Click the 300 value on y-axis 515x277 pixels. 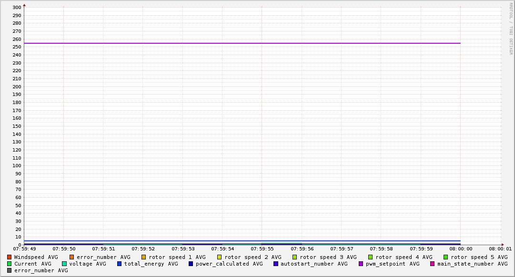[x=17, y=8]
